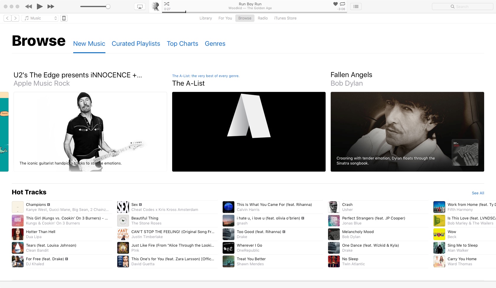Click For Free DJ Khaled artwork
This screenshot has height=288, width=496.
coord(18,261)
